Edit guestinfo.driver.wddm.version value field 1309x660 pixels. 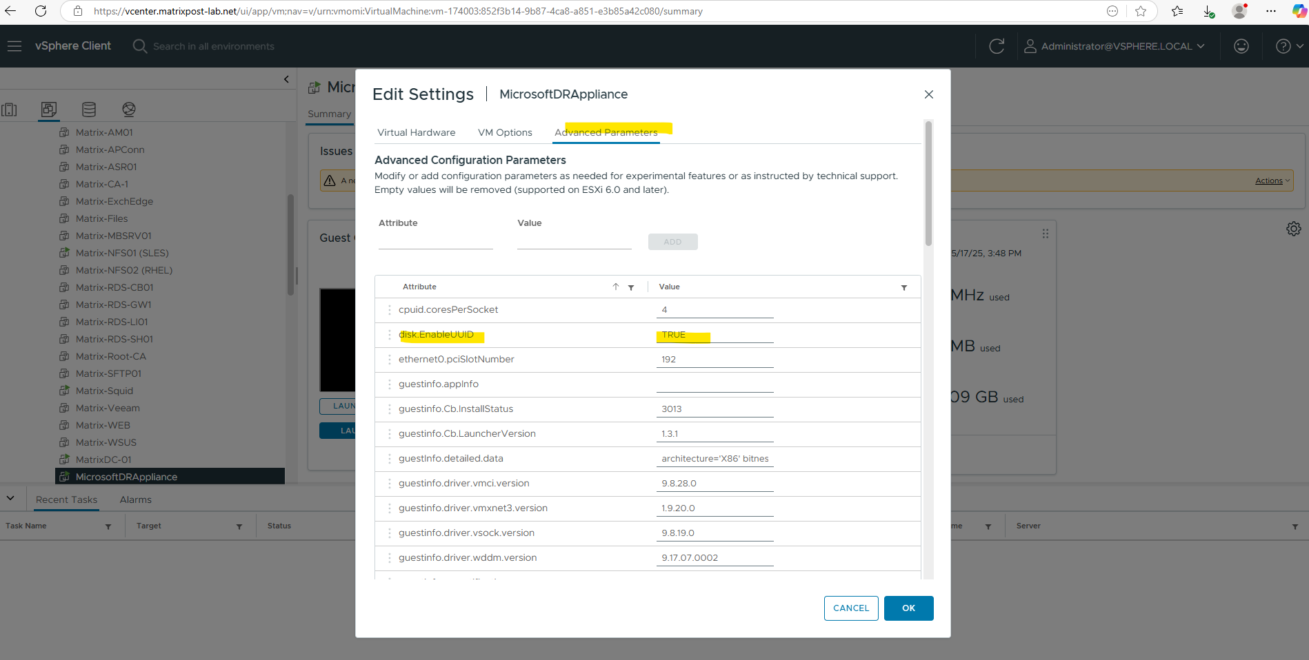point(715,558)
